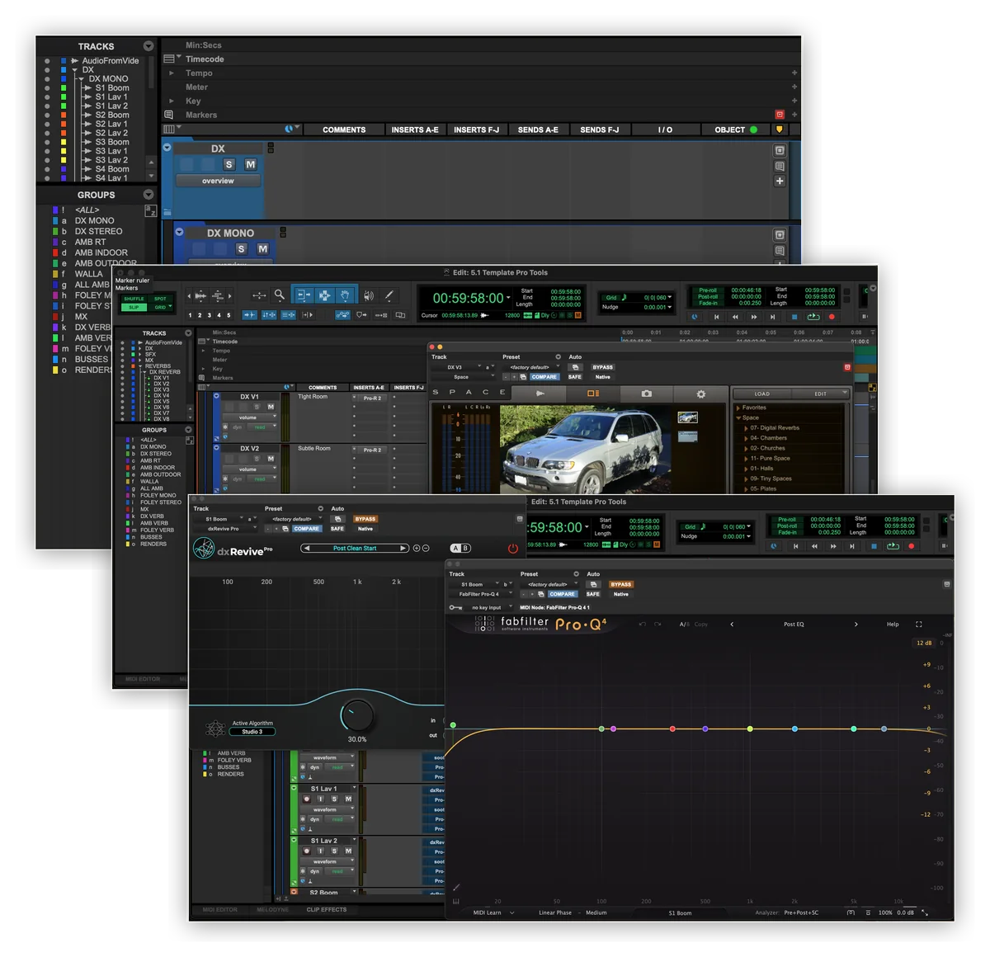The width and height of the screenshot is (990, 957).
Task: Select the Scrubber speaker tool
Action: [368, 295]
